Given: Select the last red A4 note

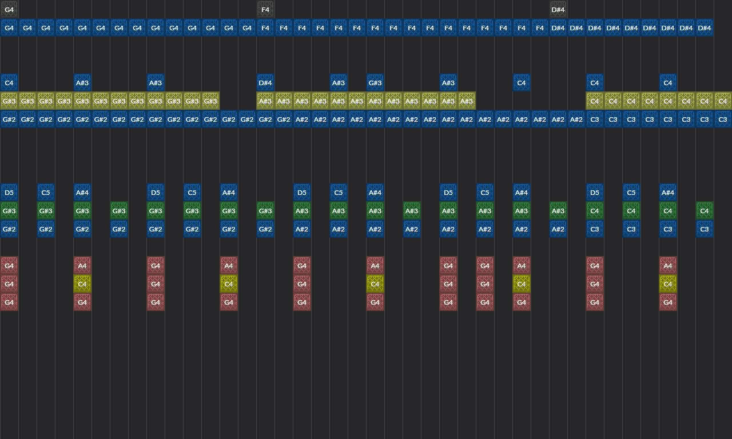Looking at the screenshot, I should tap(668, 266).
